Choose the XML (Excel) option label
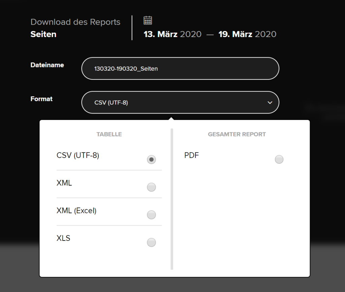 pyautogui.click(x=76, y=210)
